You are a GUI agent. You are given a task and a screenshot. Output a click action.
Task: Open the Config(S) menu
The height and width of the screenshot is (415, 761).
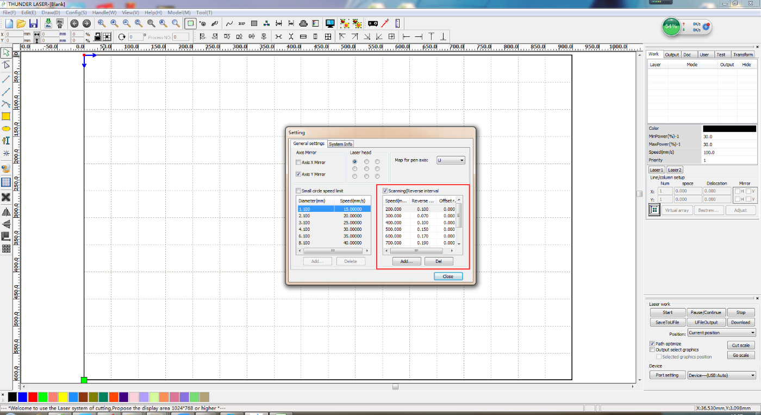pos(76,12)
